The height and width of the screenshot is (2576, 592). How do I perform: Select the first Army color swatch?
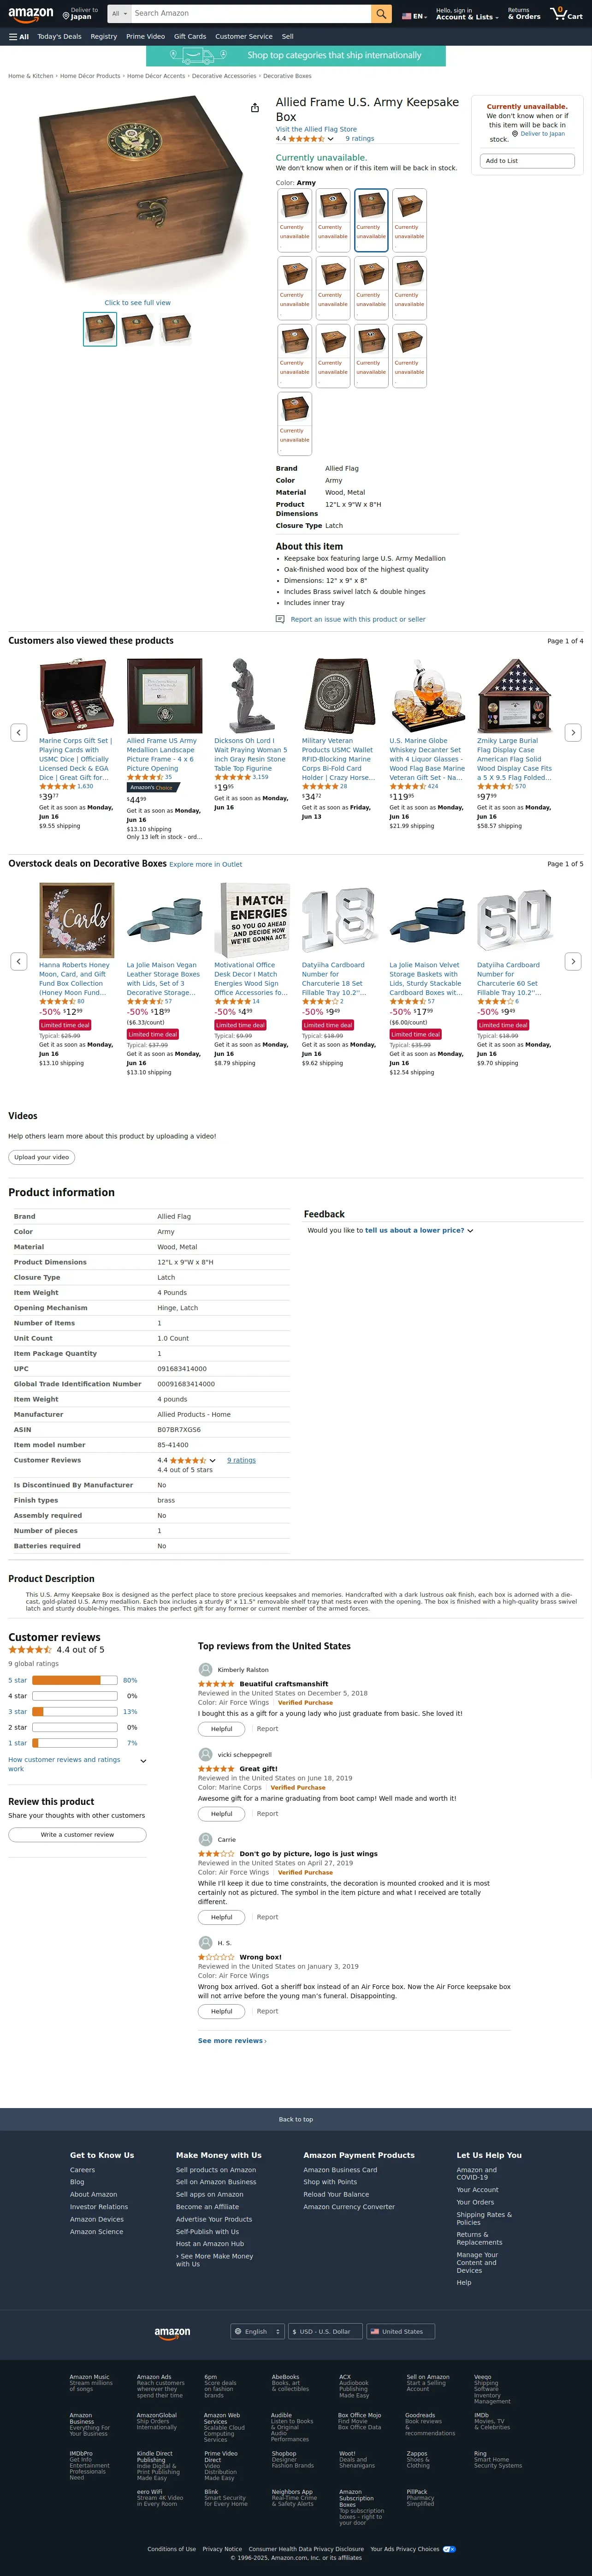click(x=295, y=215)
